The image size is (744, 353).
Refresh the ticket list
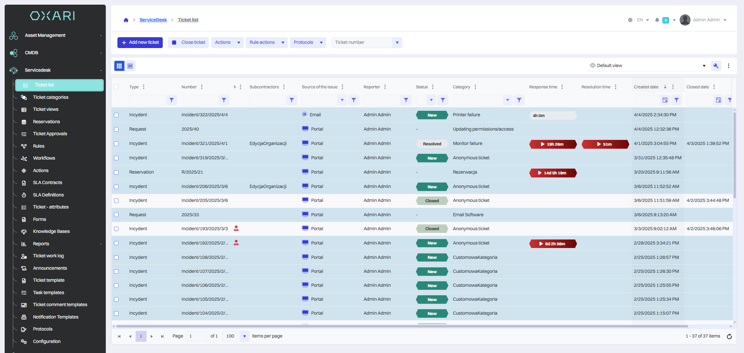point(729,336)
